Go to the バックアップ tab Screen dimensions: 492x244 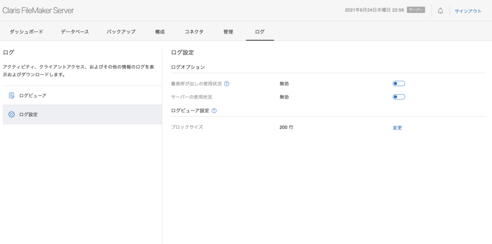121,32
